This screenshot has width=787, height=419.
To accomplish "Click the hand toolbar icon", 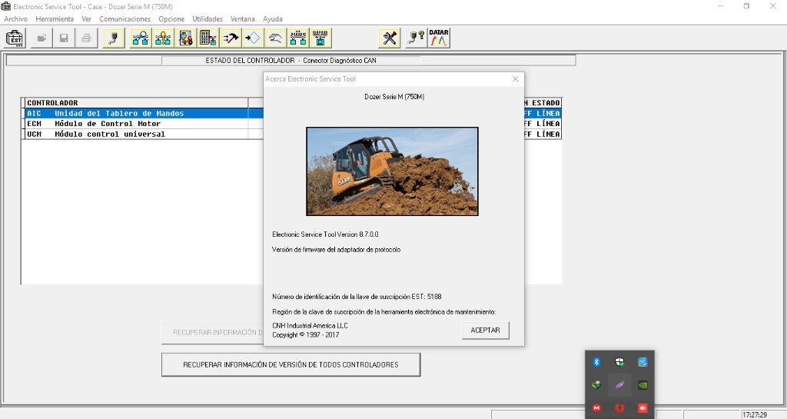I will 275,38.
